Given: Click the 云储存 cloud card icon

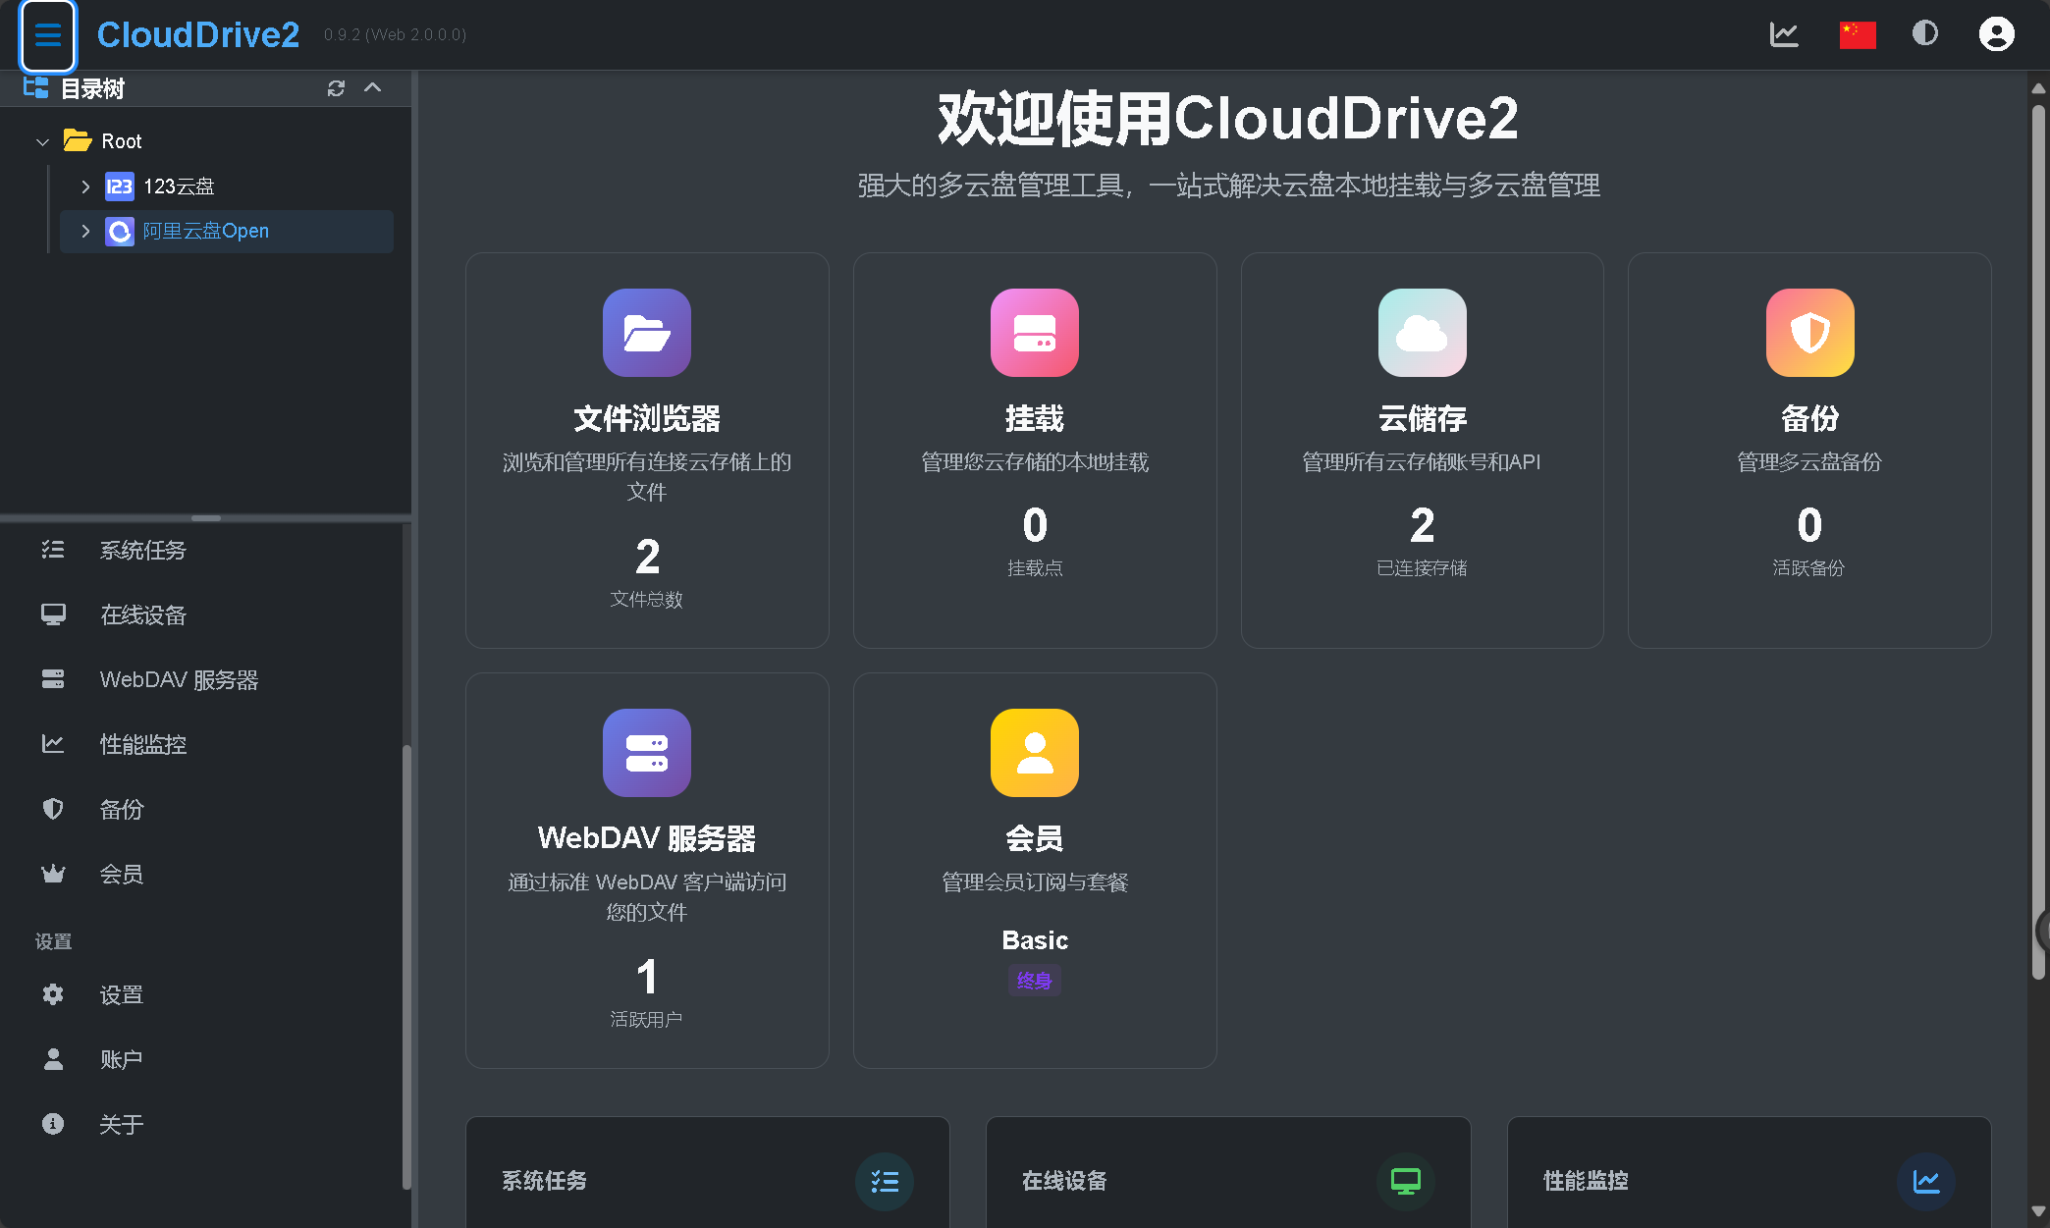Looking at the screenshot, I should pyautogui.click(x=1423, y=333).
